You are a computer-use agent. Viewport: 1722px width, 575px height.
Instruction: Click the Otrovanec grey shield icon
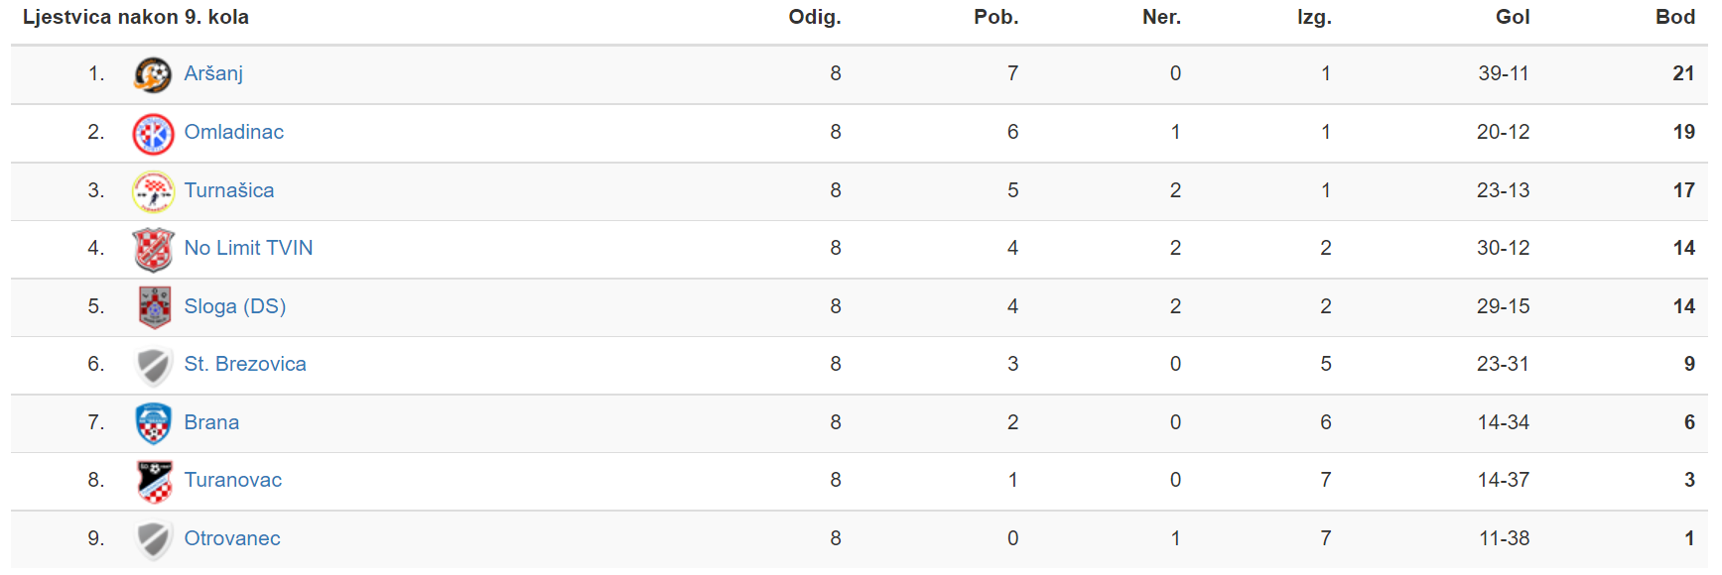[153, 539]
